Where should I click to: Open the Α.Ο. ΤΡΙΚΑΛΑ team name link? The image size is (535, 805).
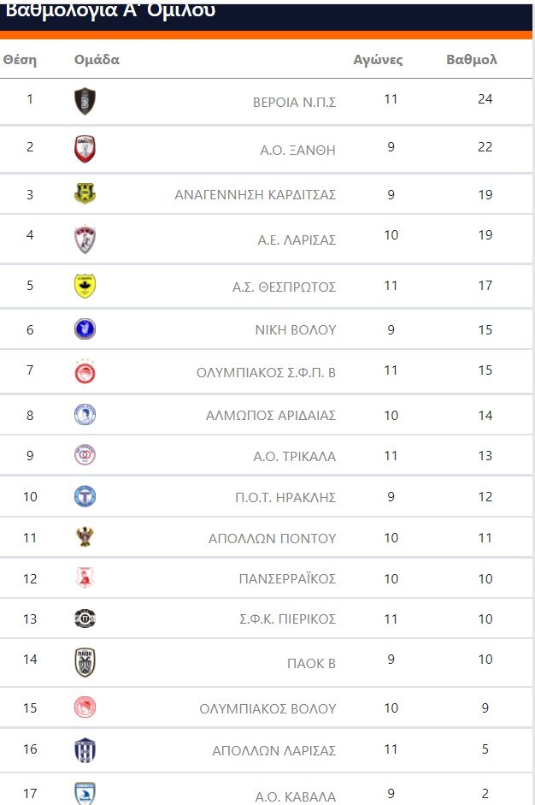pos(294,457)
